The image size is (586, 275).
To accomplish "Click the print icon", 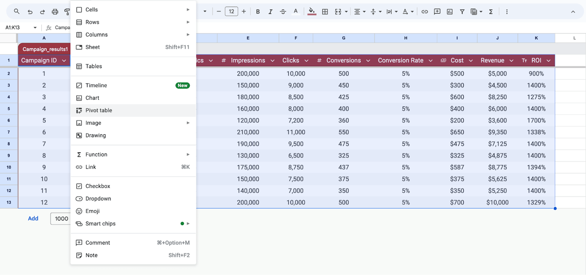I will [55, 12].
